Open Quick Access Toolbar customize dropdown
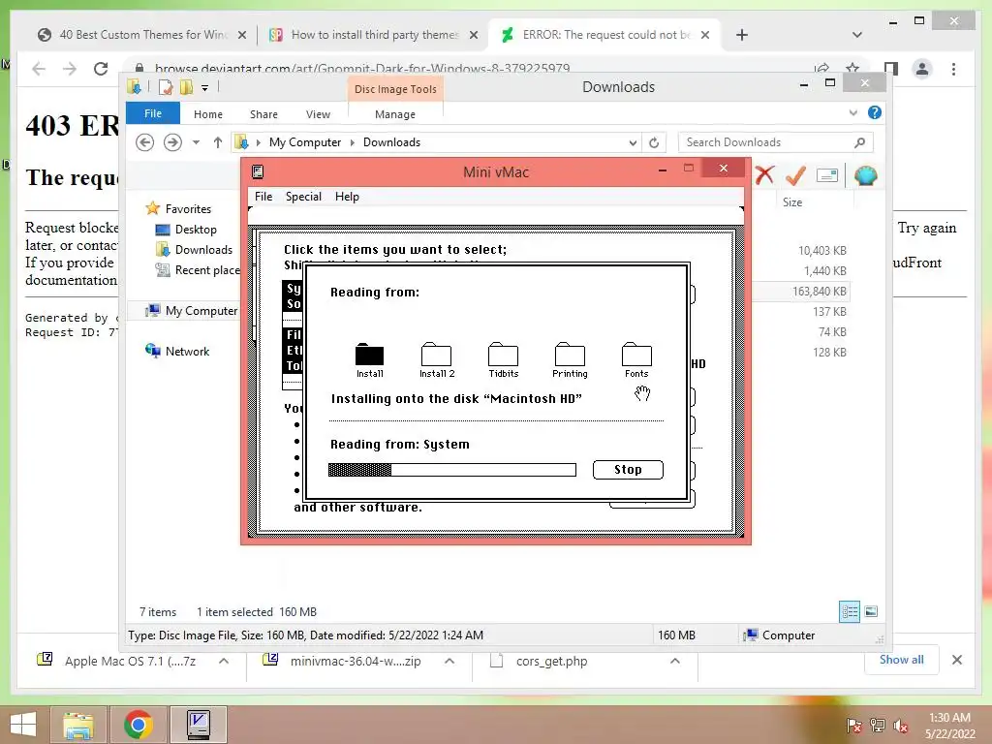This screenshot has height=744, width=992. coord(205,87)
